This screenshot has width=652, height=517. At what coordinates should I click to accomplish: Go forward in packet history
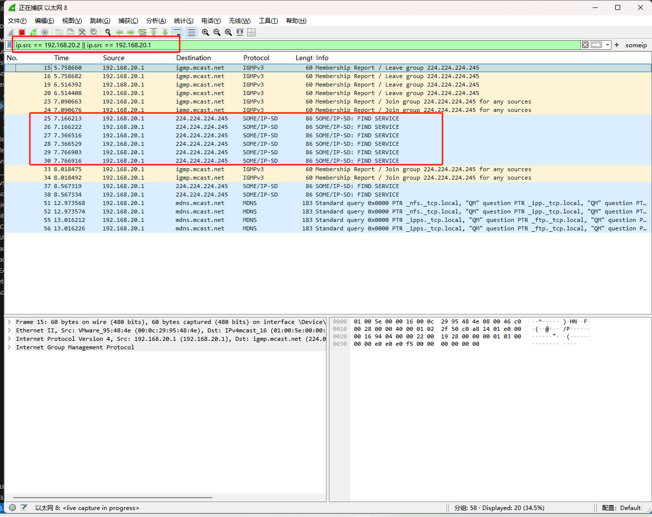131,32
